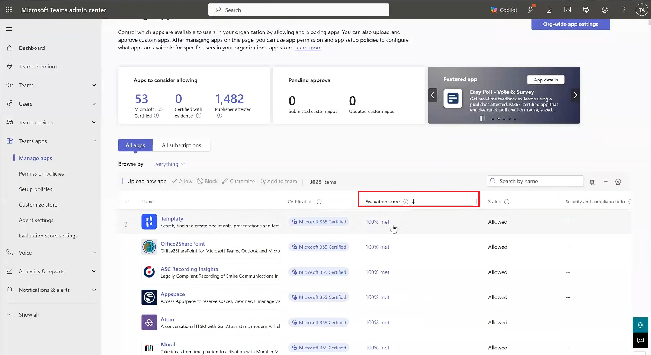Pause the featured app carousel
651x355 pixels.
[x=482, y=119]
